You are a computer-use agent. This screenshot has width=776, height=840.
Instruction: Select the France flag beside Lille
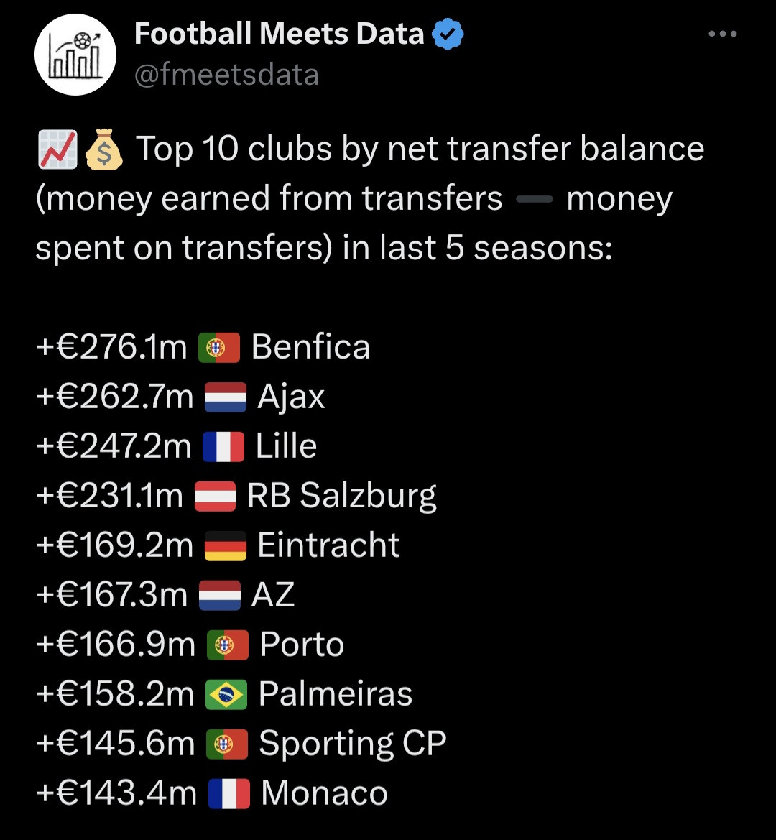[223, 447]
